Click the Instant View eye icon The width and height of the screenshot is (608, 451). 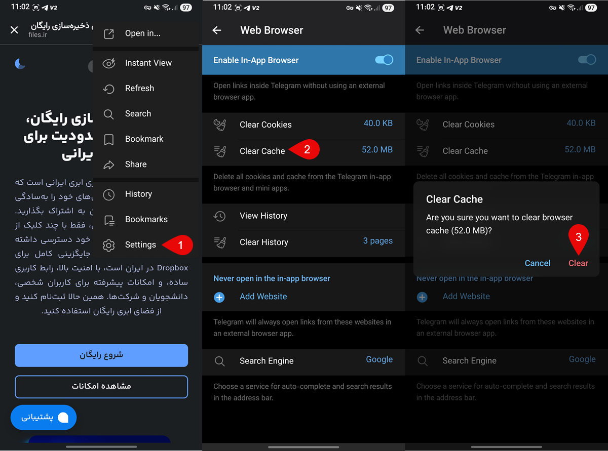pos(109,63)
